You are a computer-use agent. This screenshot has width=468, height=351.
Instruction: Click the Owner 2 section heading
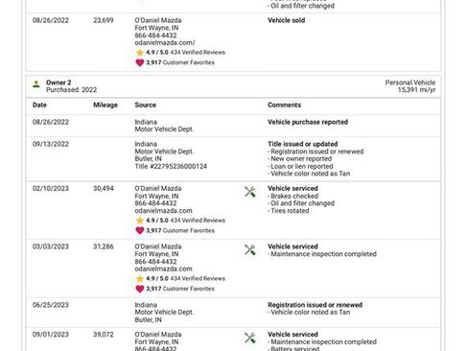[58, 82]
